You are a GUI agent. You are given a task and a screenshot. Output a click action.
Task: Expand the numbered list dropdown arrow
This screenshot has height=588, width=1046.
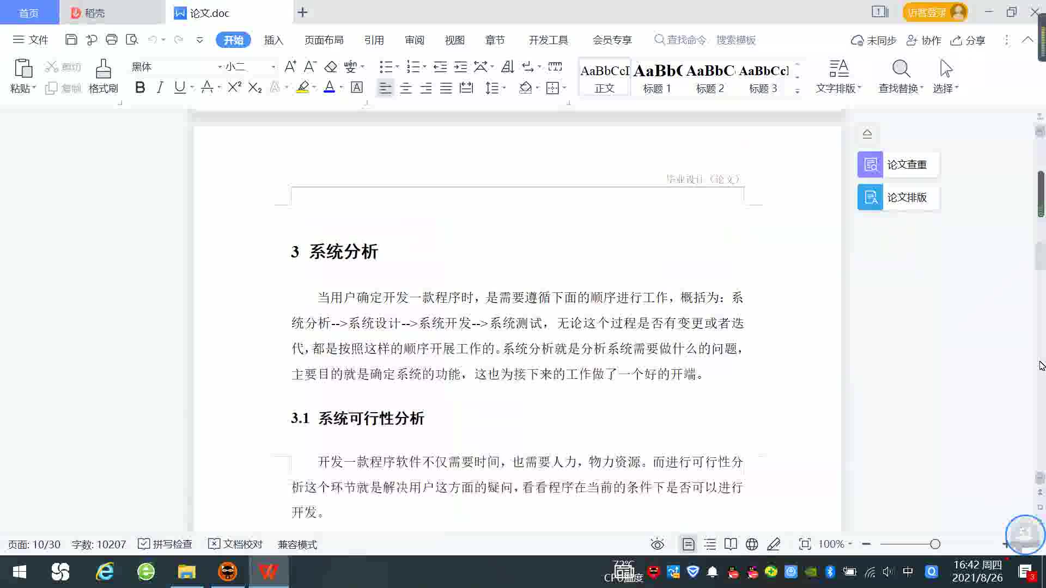(x=424, y=67)
